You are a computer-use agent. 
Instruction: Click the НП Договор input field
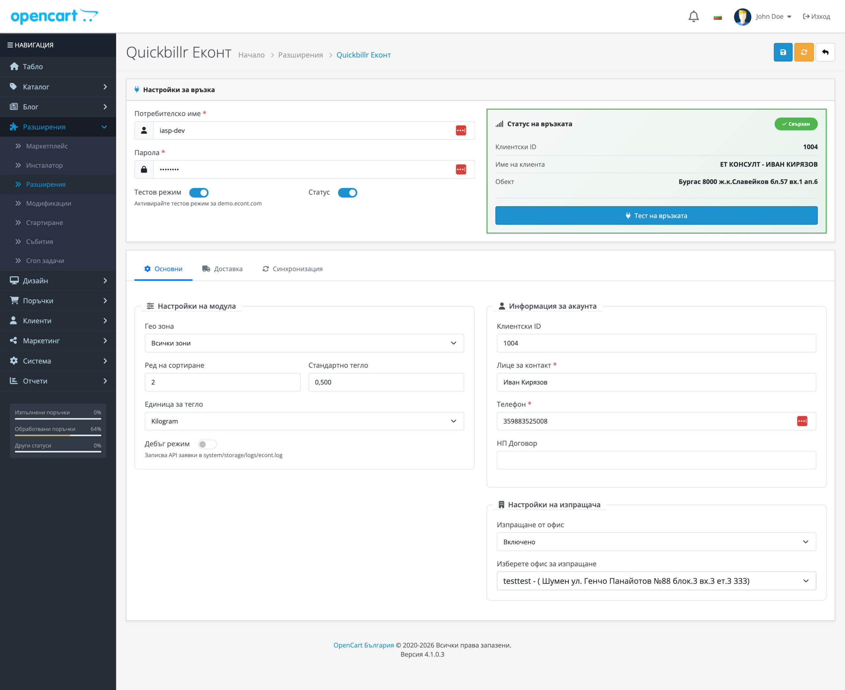click(x=656, y=460)
